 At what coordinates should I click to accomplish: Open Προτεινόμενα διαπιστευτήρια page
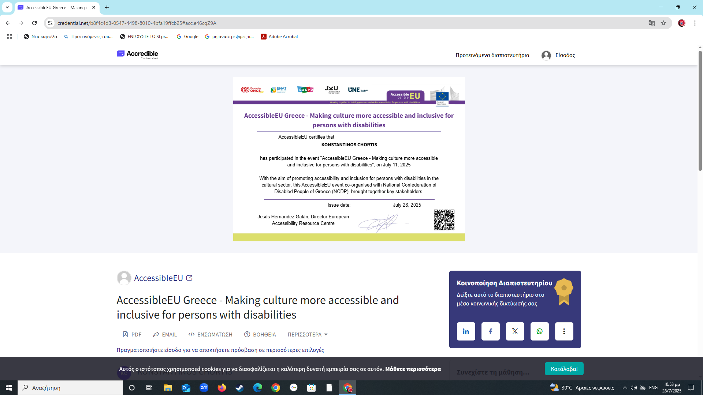[492, 55]
